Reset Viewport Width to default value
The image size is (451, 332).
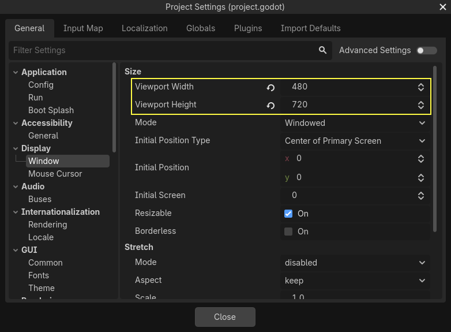[270, 87]
